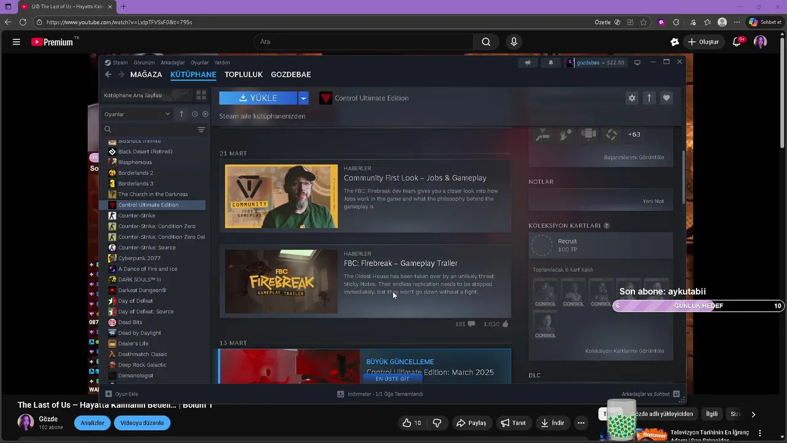
Task: Open the GOZDEBAE profile tab
Action: tap(291, 74)
